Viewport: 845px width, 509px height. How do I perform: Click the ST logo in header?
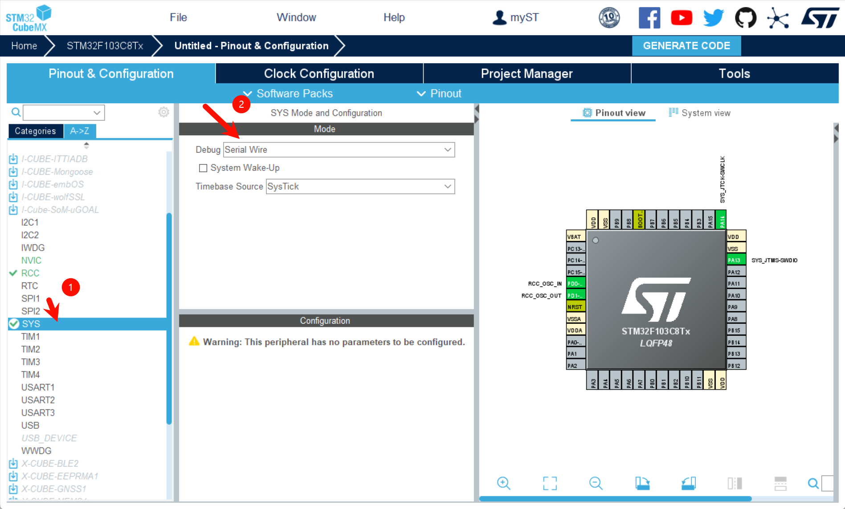[x=820, y=18]
